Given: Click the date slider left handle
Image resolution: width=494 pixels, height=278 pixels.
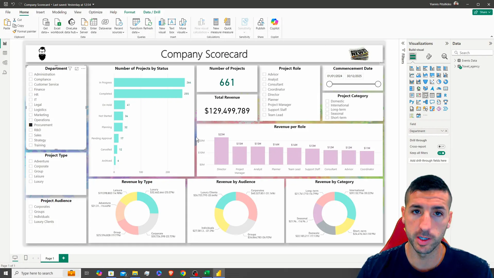Looking at the screenshot, I should pos(329,84).
